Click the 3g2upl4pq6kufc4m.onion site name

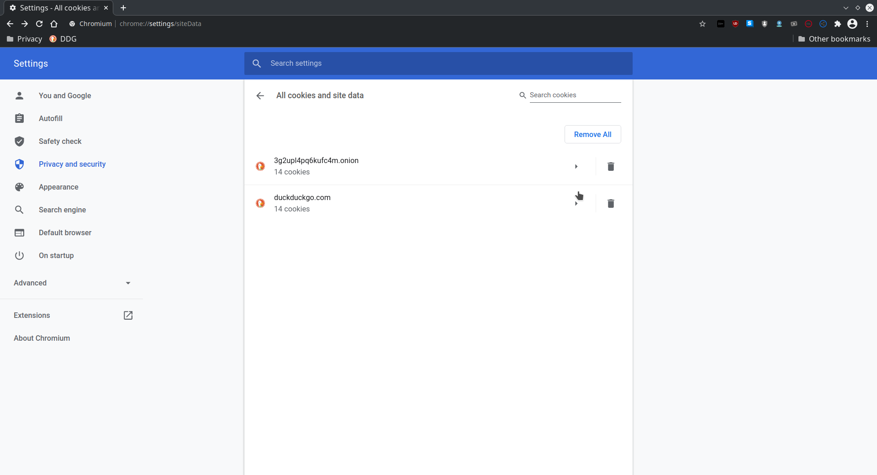(x=316, y=160)
